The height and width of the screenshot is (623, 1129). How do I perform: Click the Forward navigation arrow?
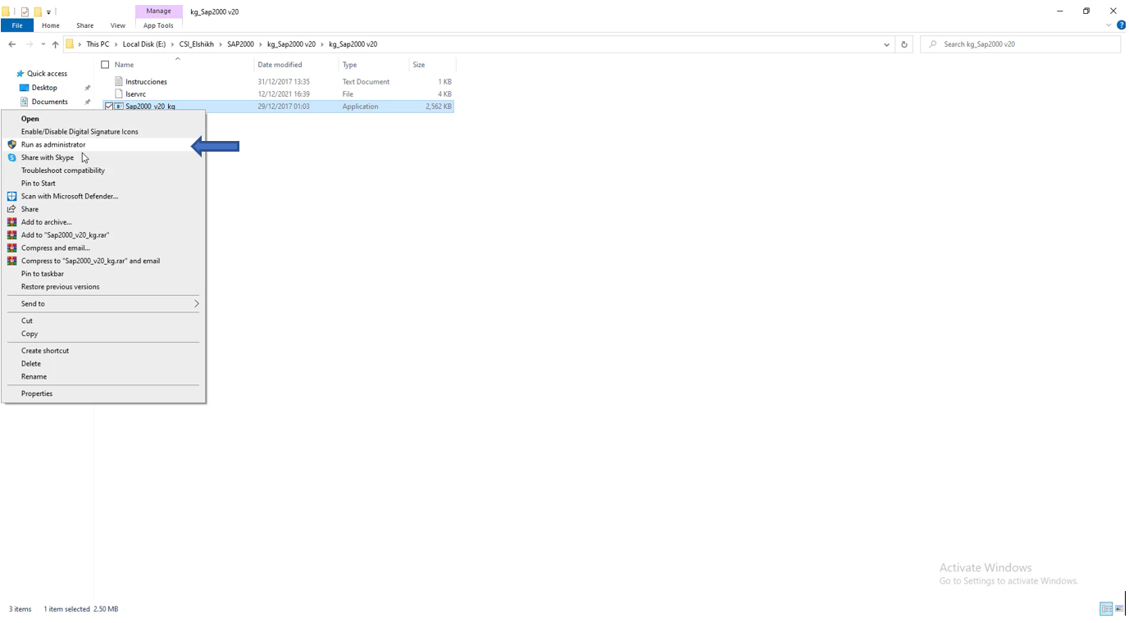[30, 44]
